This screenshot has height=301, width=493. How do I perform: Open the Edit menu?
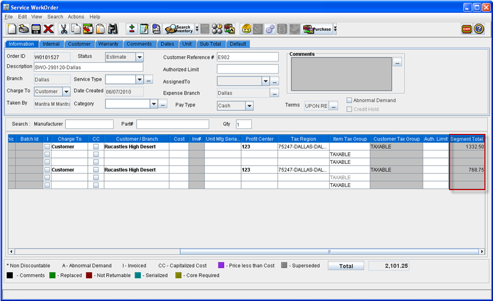23,17
